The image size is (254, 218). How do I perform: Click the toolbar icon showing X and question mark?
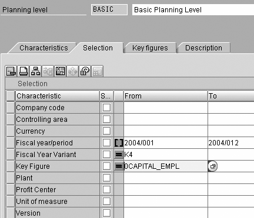click(x=60, y=71)
